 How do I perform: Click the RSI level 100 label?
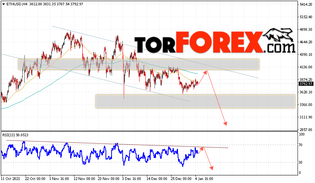[302, 134]
